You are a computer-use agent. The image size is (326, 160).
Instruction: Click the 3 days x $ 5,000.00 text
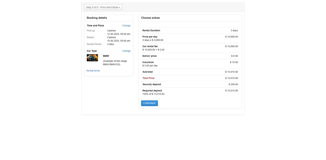pos(153,40)
